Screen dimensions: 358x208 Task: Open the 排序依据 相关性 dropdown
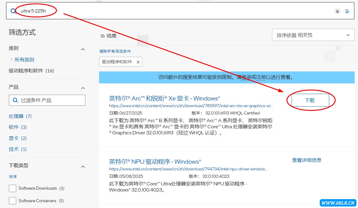pyautogui.click(x=313, y=35)
